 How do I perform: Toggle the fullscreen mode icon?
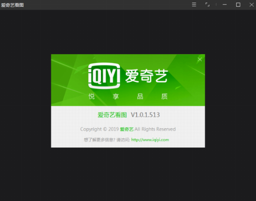[207, 5]
